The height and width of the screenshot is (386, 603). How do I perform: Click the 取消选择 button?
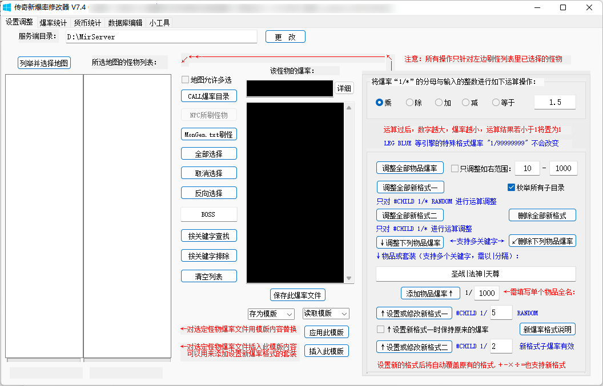[x=209, y=173]
